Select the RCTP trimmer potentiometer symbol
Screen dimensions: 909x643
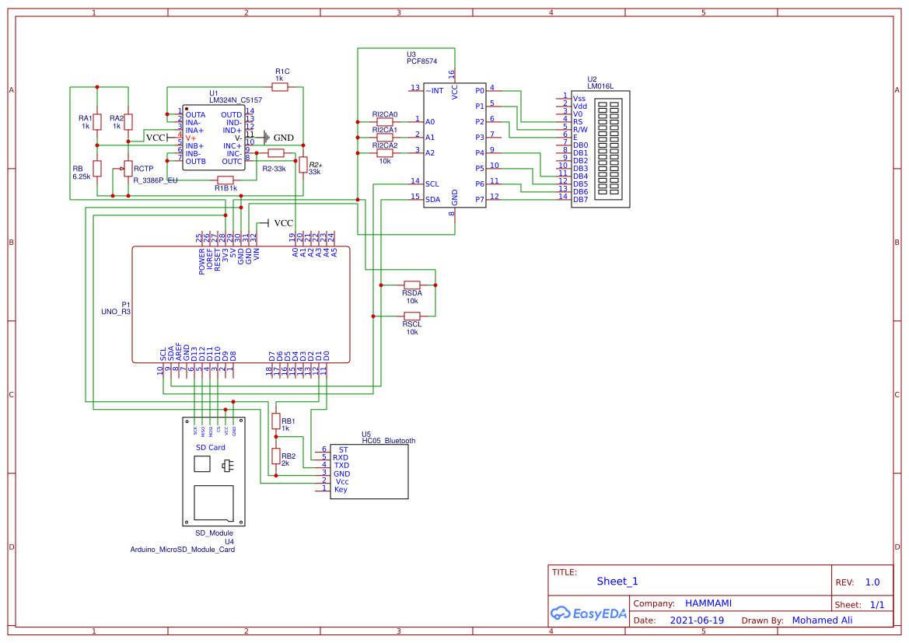[128, 169]
